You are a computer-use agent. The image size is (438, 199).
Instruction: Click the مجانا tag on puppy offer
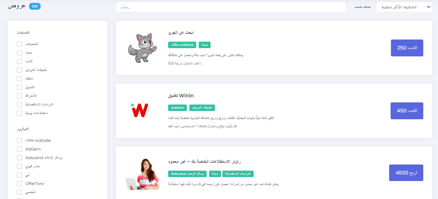(x=204, y=45)
